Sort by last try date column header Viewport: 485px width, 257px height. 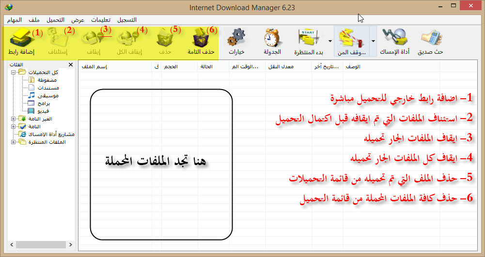point(327,66)
